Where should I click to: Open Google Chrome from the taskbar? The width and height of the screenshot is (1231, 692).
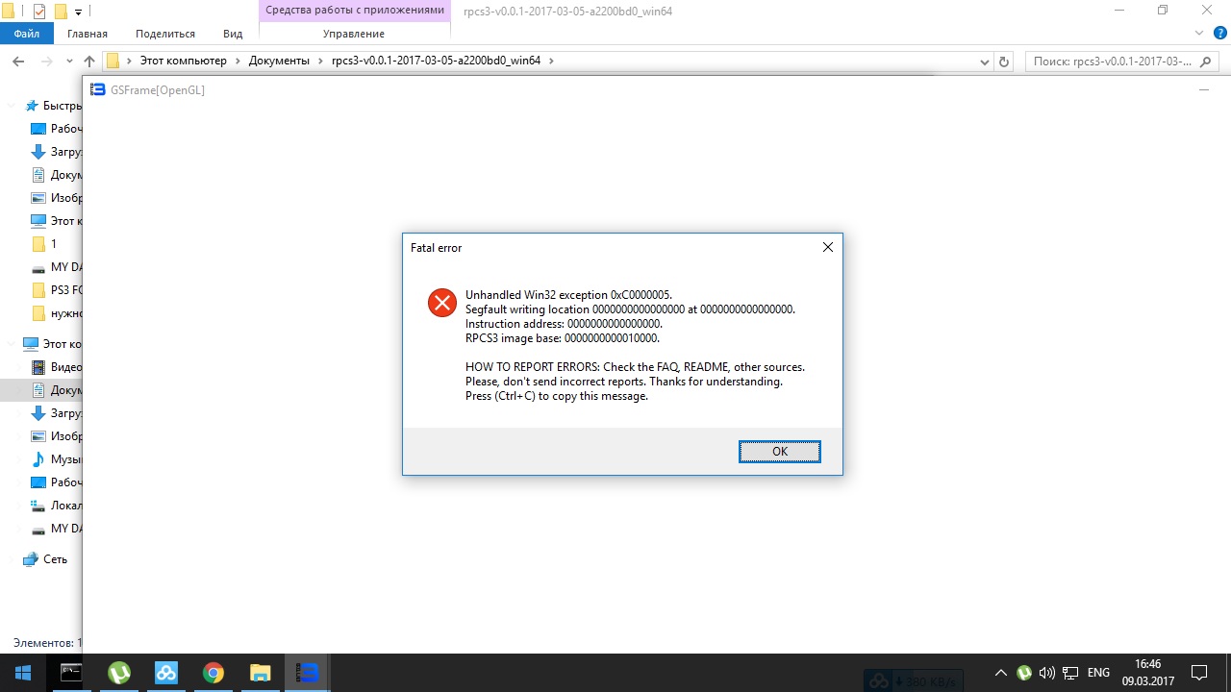point(214,673)
